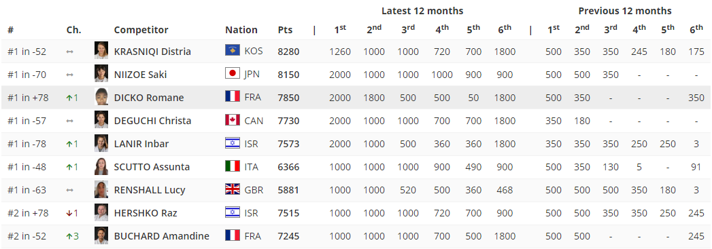Open KRASNIQI Distria's profile photo
The image size is (712, 249).
101,50
